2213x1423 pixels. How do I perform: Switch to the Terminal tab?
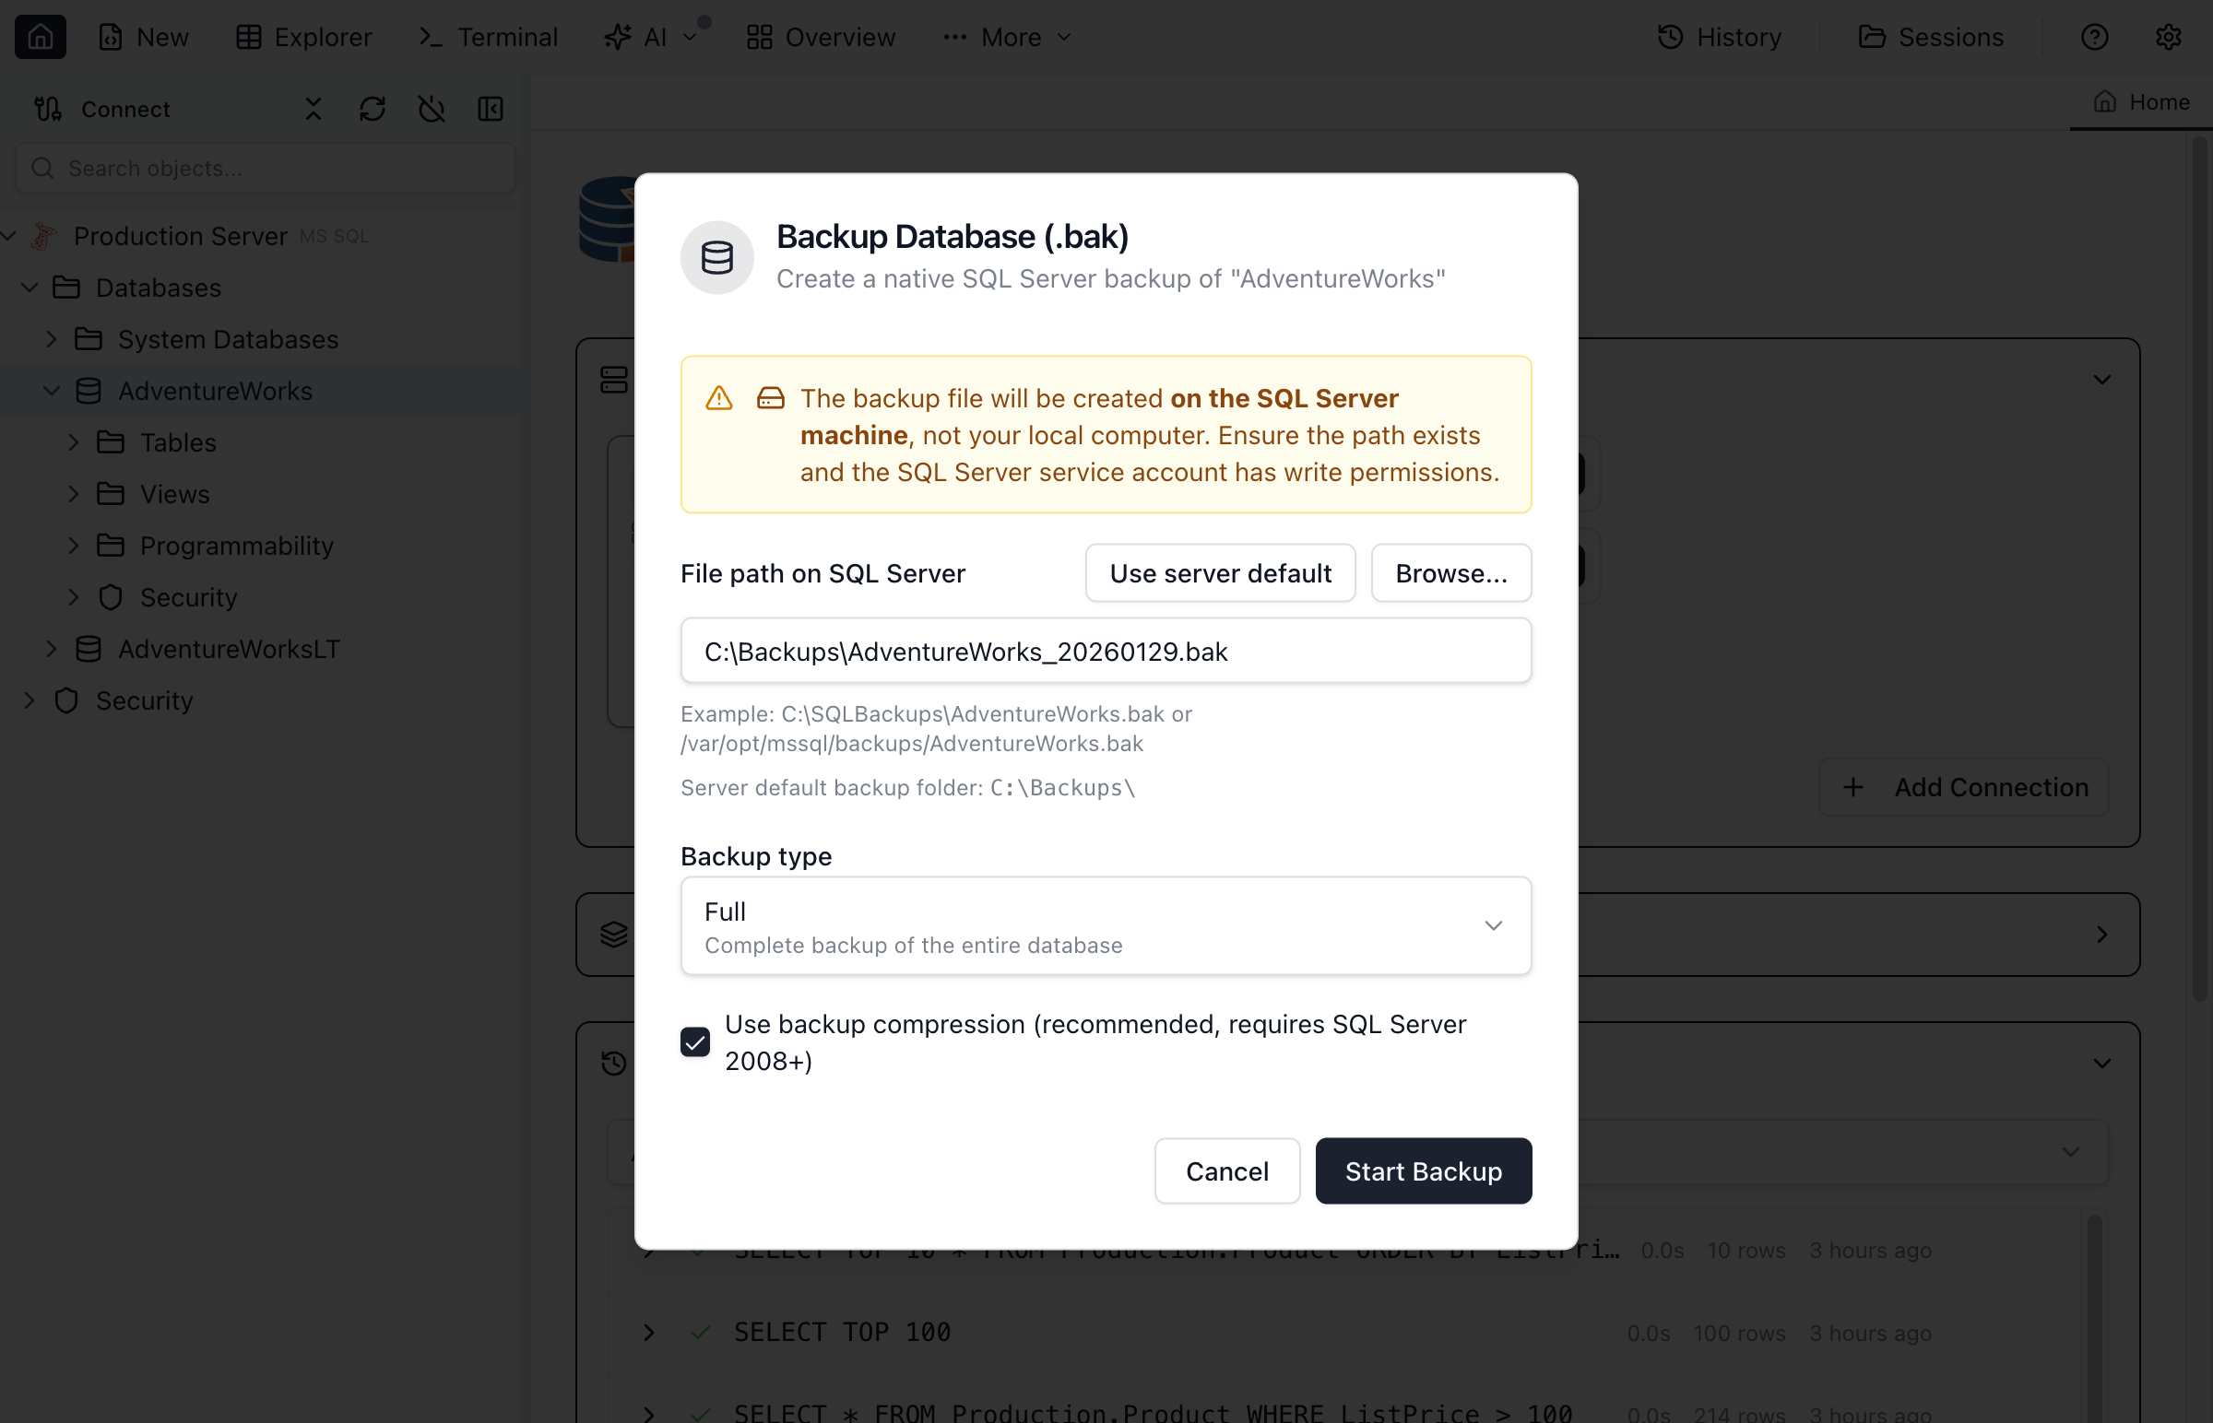pos(488,37)
